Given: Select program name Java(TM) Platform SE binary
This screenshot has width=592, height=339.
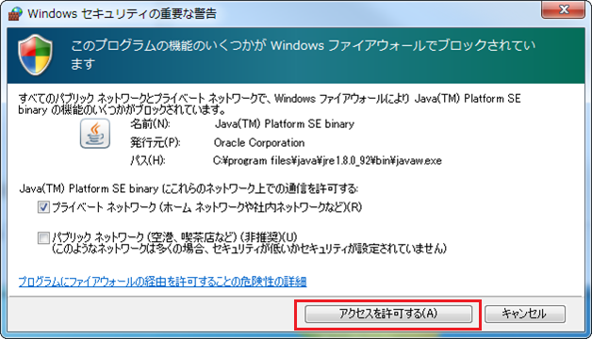Looking at the screenshot, I should click(285, 124).
